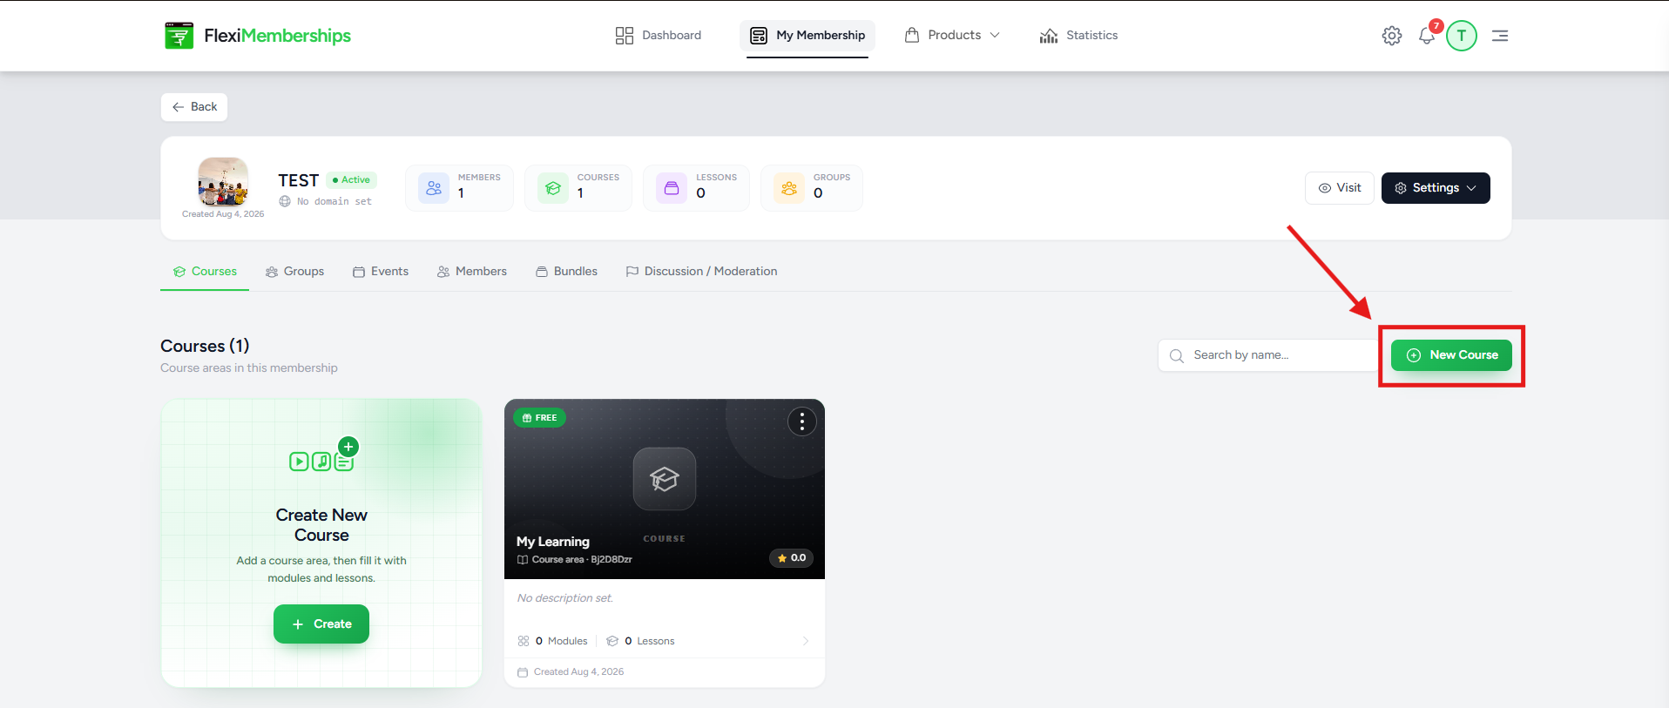The image size is (1669, 708).
Task: Click the New Course button
Action: pyautogui.click(x=1451, y=355)
